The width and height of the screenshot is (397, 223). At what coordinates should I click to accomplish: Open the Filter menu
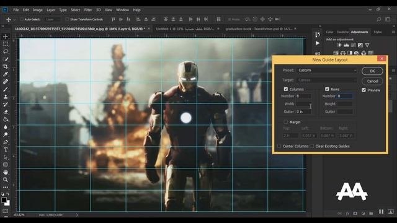click(x=88, y=10)
